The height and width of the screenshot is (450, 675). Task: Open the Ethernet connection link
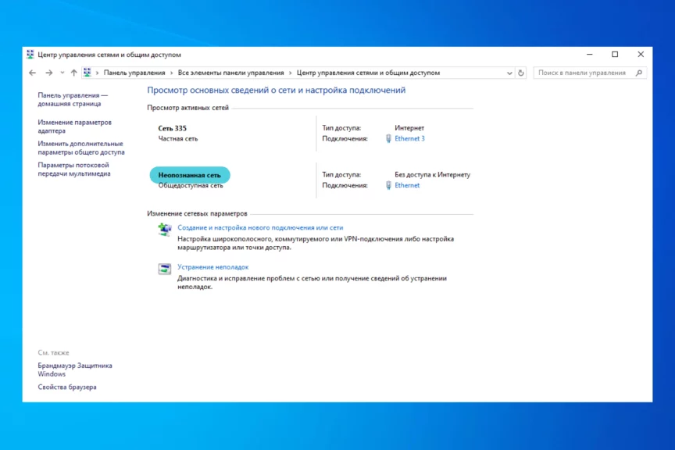point(407,185)
